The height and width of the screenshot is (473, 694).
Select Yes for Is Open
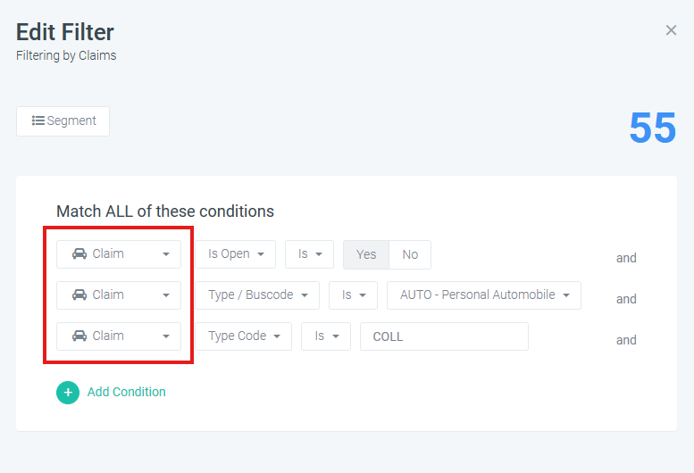point(366,254)
